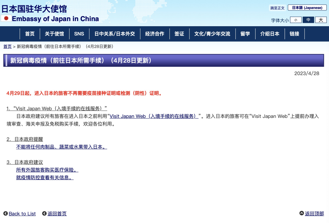Open the 经济合作 menu item
Image resolution: width=329 pixels, height=223 pixels.
point(154,34)
